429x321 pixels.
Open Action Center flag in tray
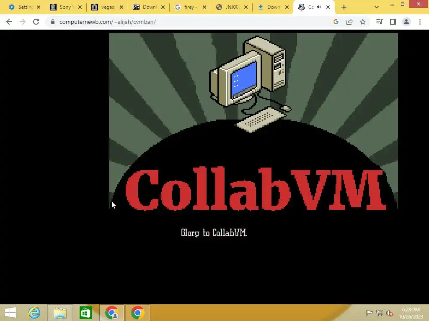[369, 313]
